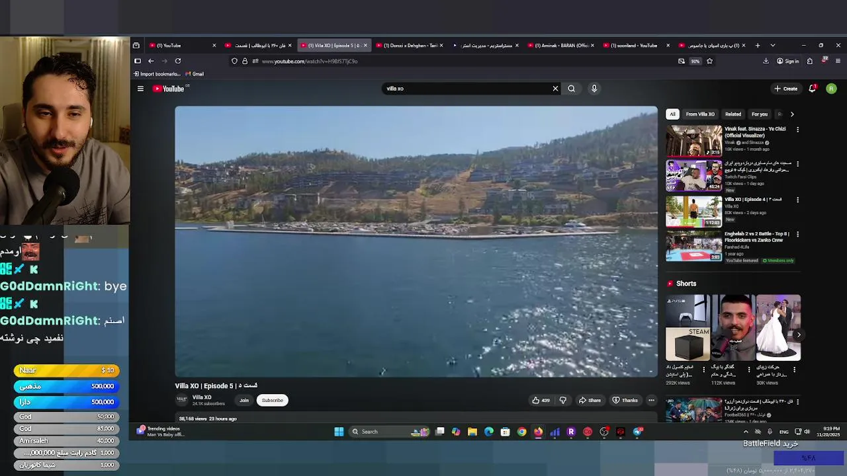This screenshot has height=476, width=847.
Task: Open Firefox from the taskbar
Action: tap(539, 432)
